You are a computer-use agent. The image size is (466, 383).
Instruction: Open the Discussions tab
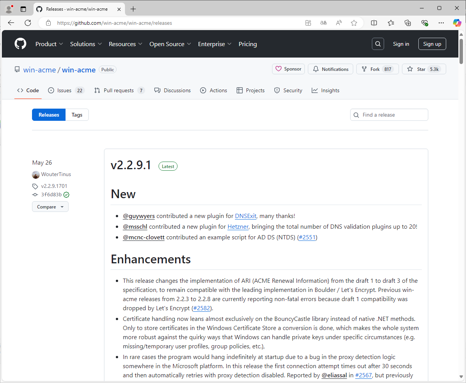coord(172,90)
